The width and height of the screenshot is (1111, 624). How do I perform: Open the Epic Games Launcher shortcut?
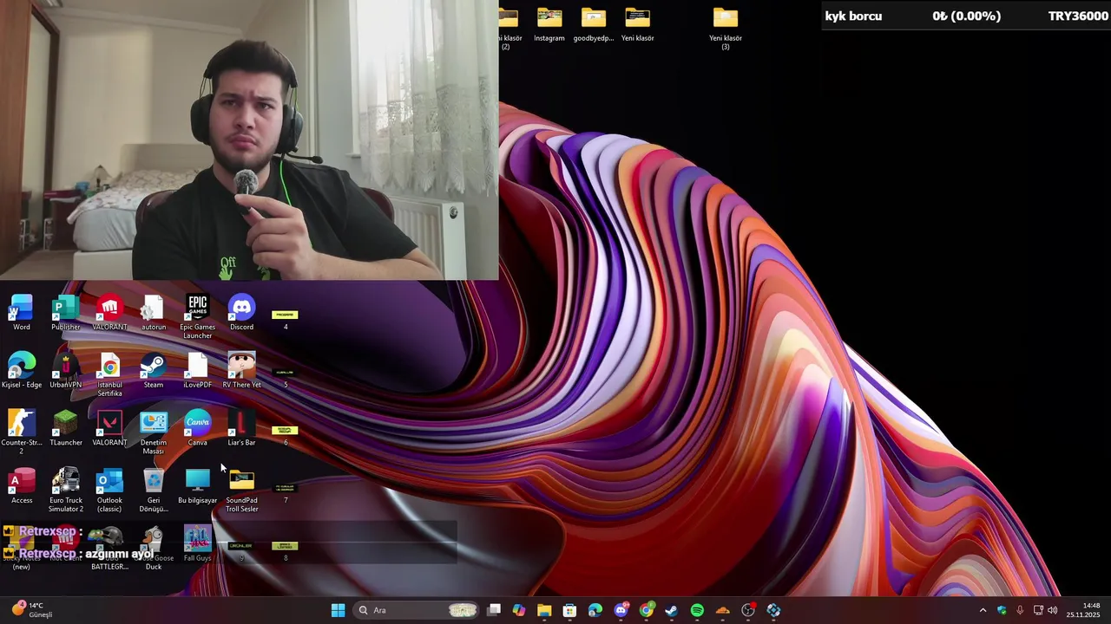[x=198, y=316]
